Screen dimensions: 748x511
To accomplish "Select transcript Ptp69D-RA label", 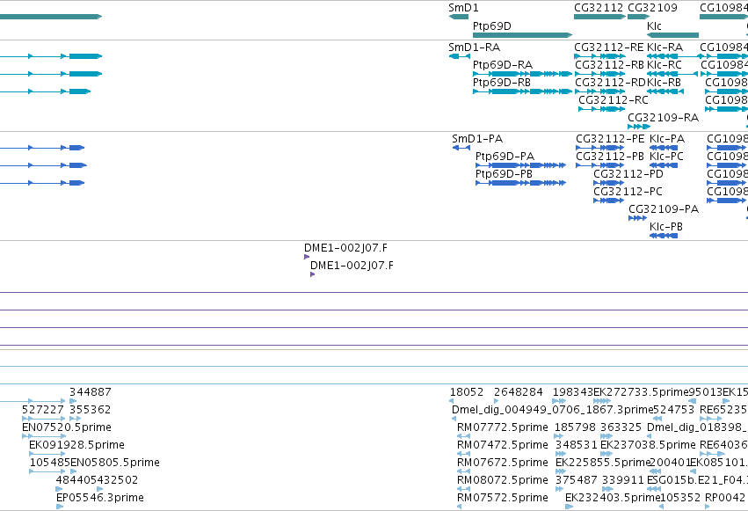I will tap(502, 64).
